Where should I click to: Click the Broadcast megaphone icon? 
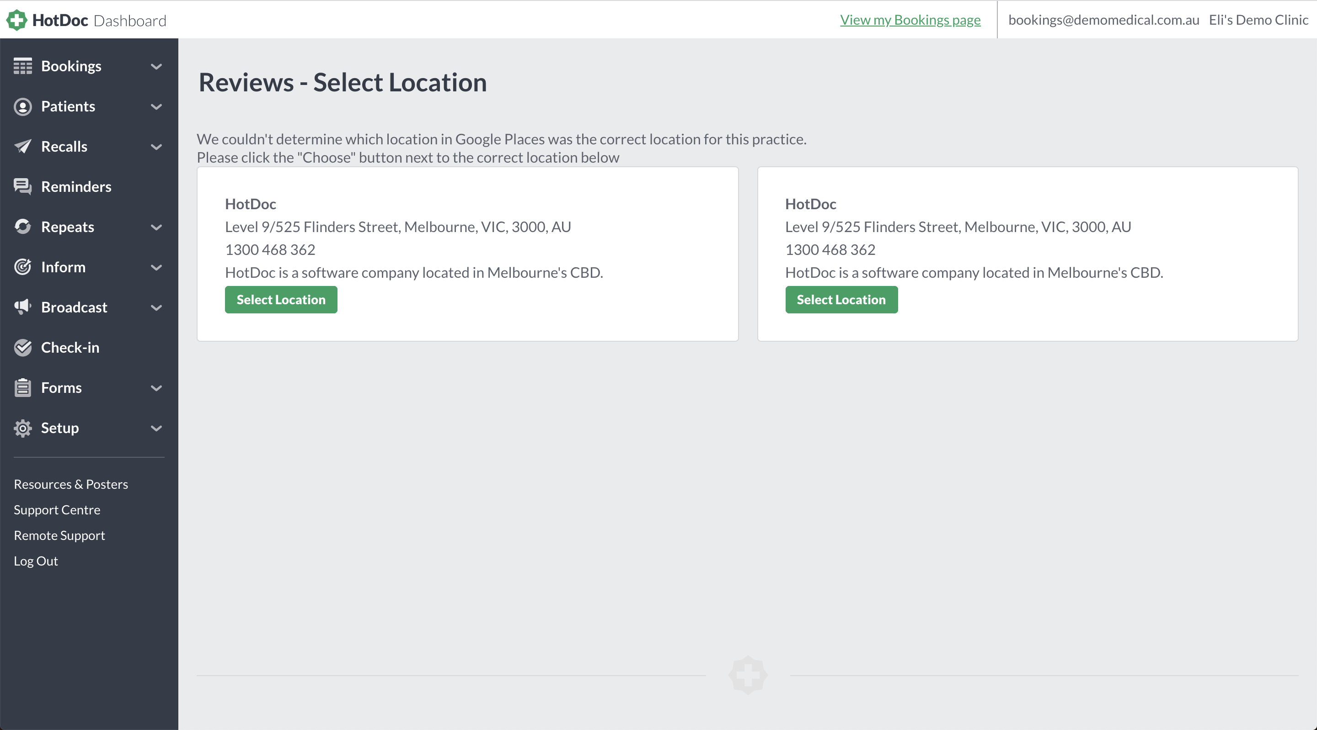click(x=22, y=307)
